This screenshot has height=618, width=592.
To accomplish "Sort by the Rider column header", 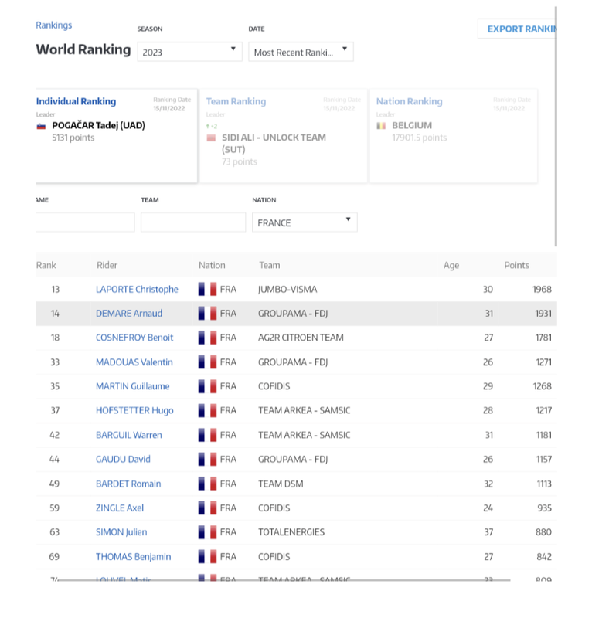I will point(107,265).
